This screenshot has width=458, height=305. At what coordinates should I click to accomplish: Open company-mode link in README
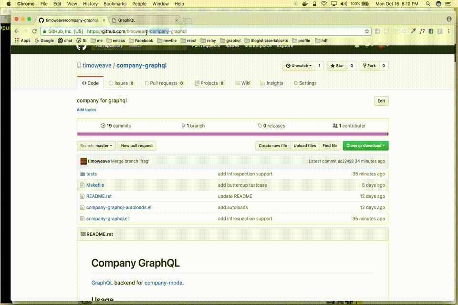(x=163, y=283)
